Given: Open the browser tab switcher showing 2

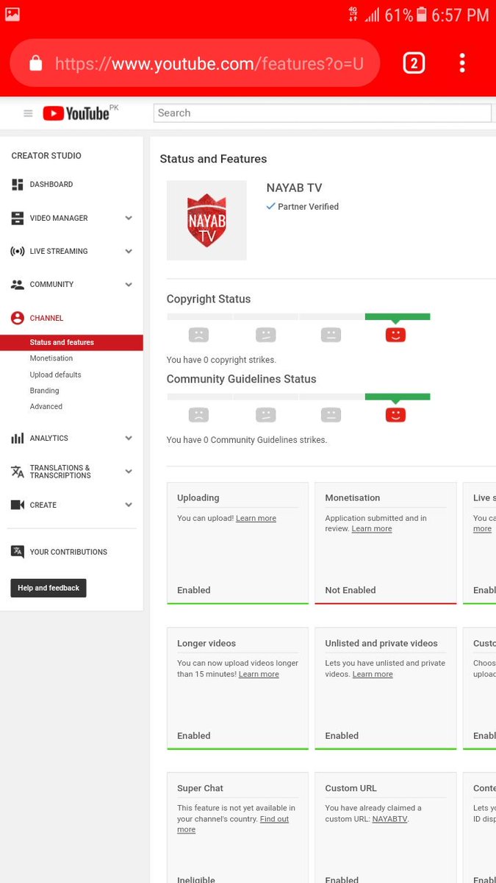Looking at the screenshot, I should [x=414, y=63].
